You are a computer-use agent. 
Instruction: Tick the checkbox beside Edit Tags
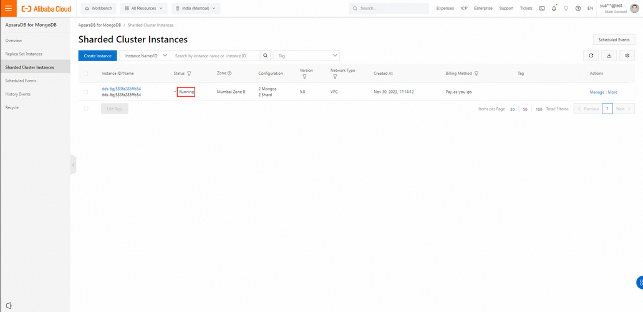85,109
